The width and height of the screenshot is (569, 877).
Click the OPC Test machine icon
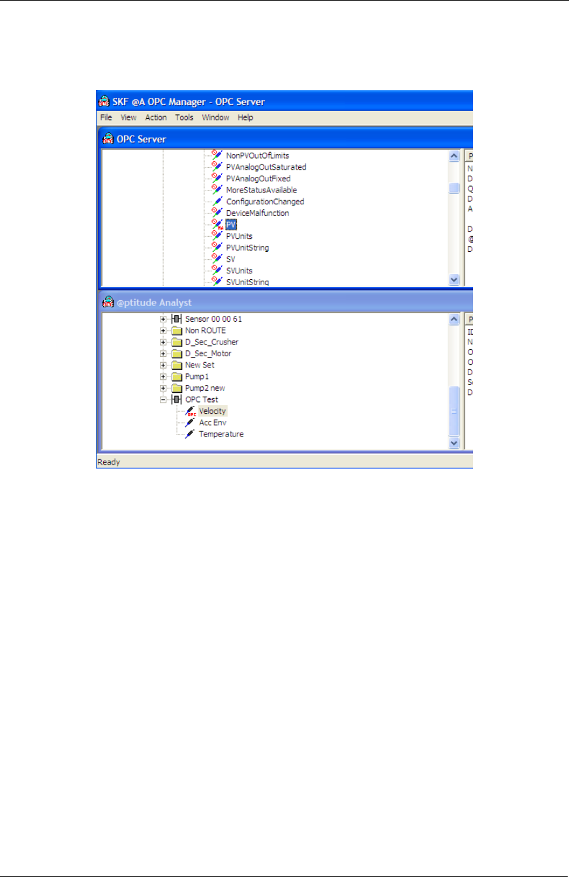(x=176, y=399)
